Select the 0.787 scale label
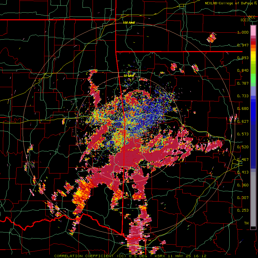This screenshot has height=258, width=258. 243,83
